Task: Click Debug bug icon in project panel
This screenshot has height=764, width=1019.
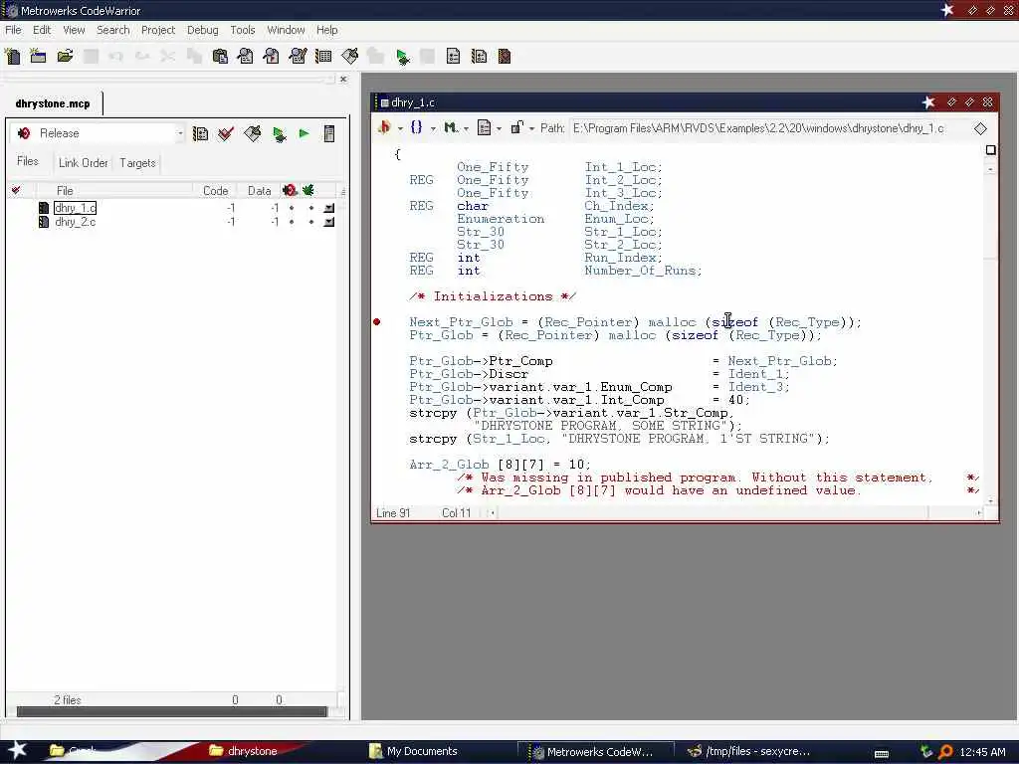Action: tap(279, 134)
